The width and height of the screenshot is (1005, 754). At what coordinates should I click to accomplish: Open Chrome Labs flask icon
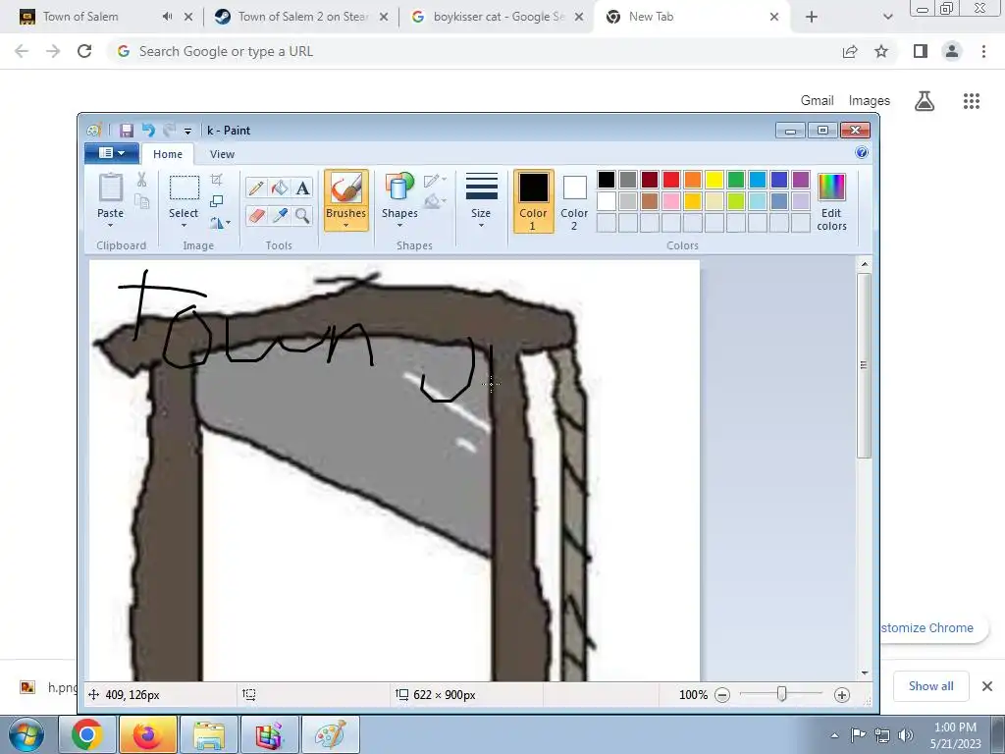tap(925, 101)
